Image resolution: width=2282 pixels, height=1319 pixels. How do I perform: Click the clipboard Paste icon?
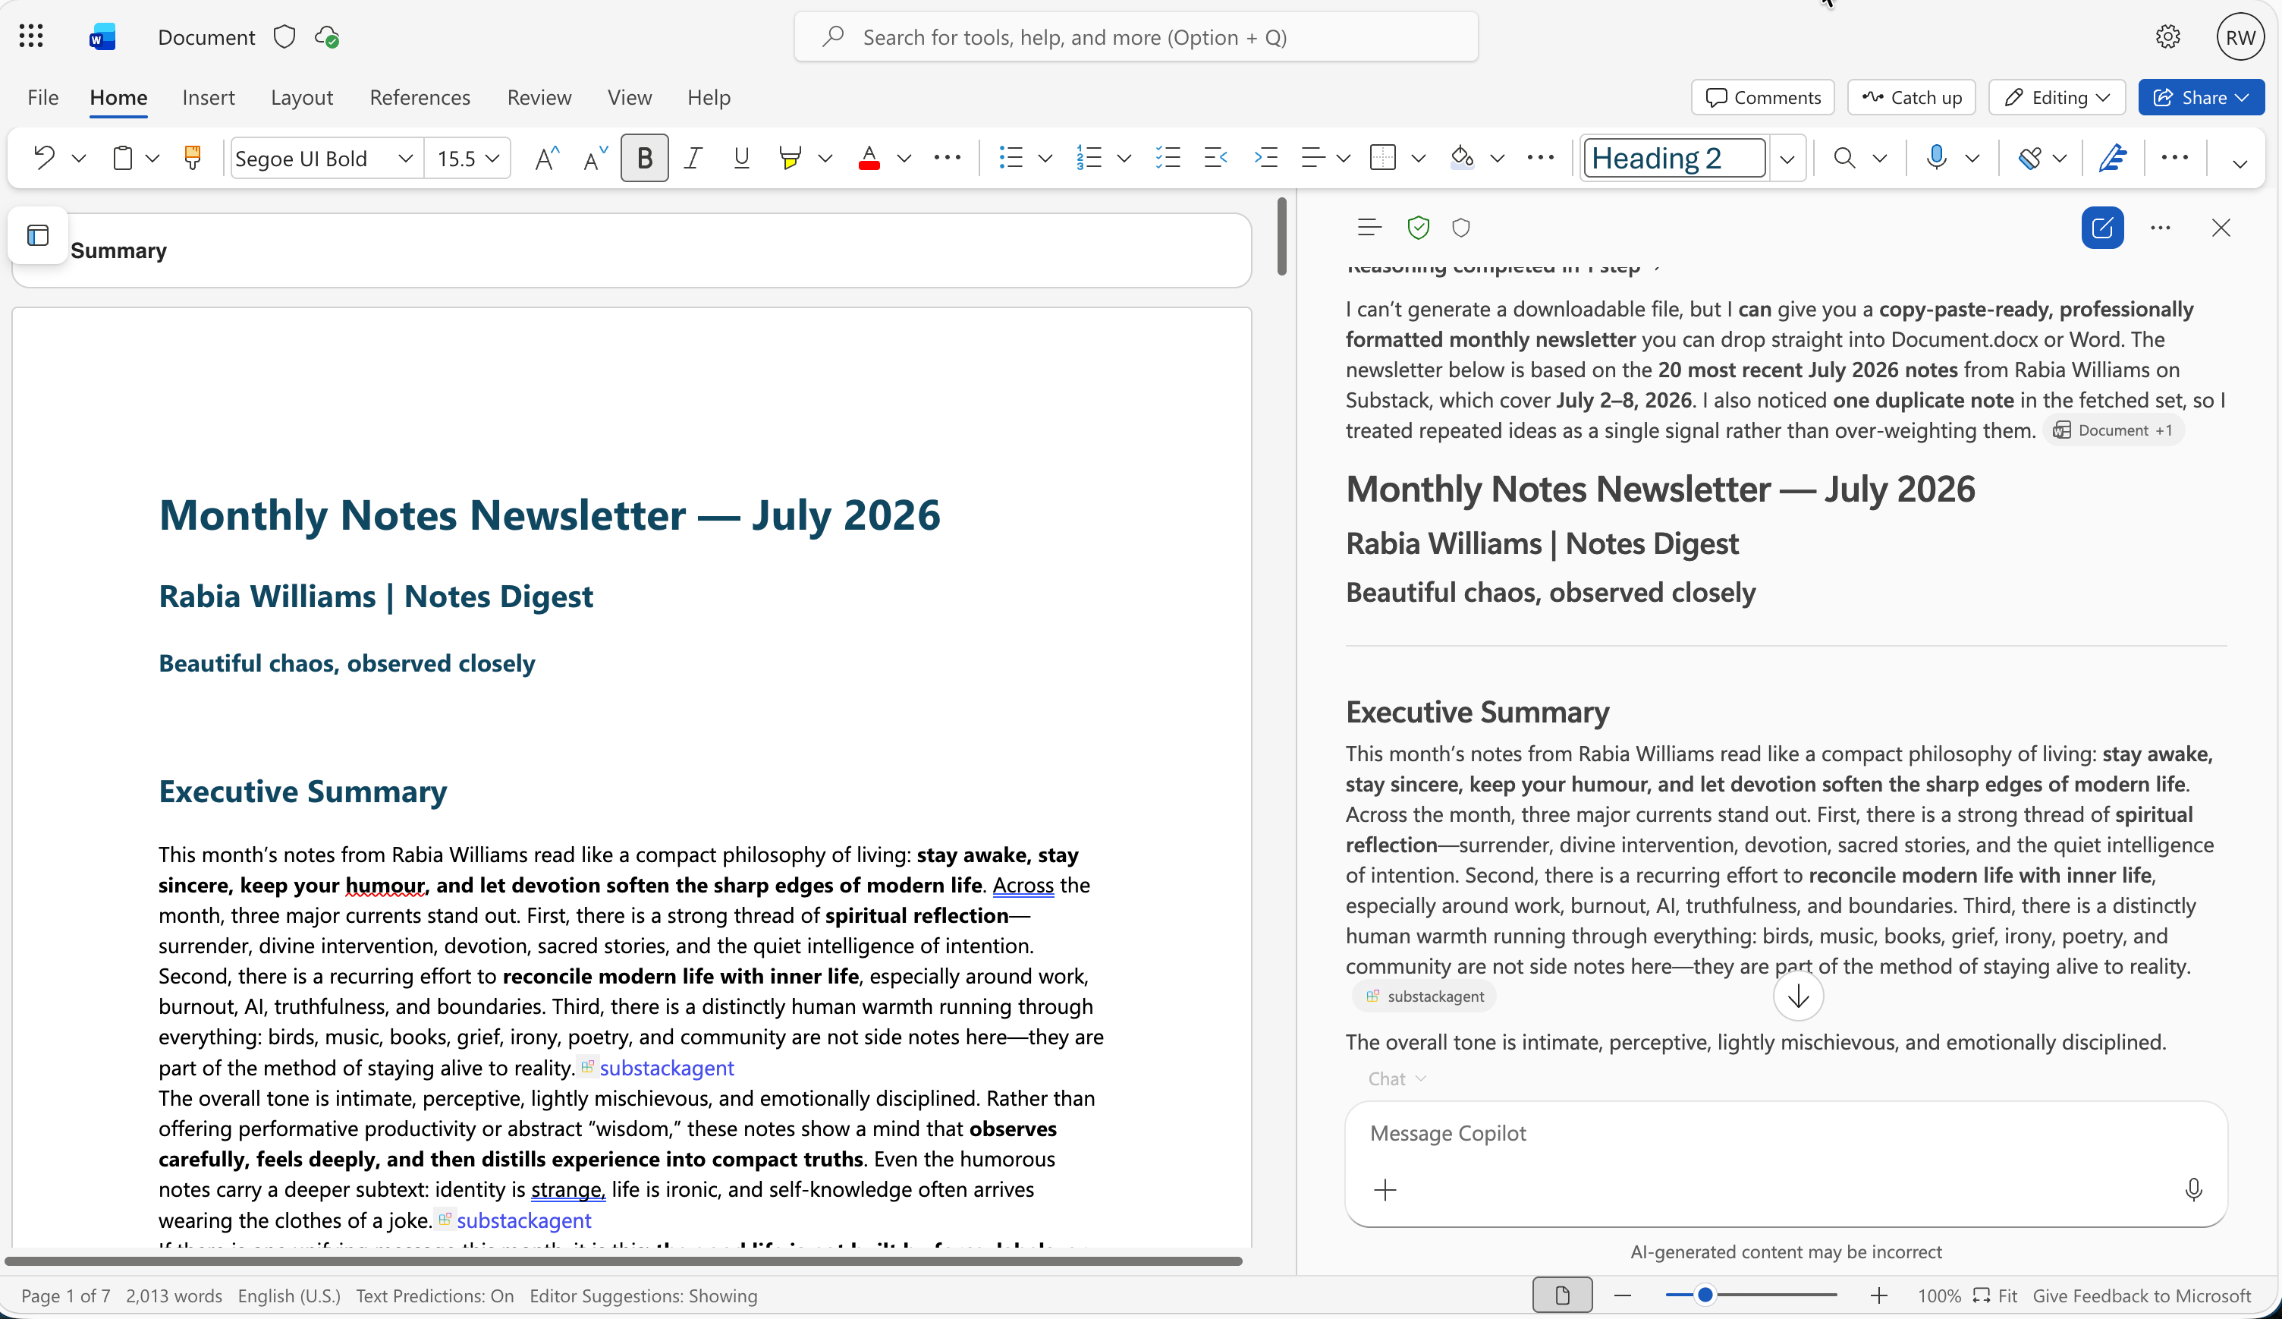pyautogui.click(x=122, y=158)
